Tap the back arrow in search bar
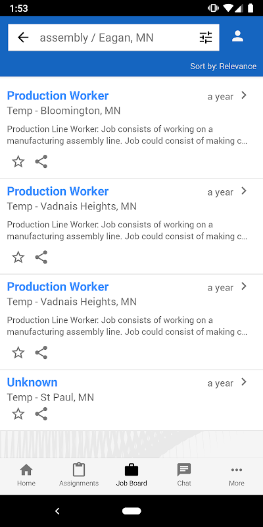The height and width of the screenshot is (527, 263). tap(23, 38)
